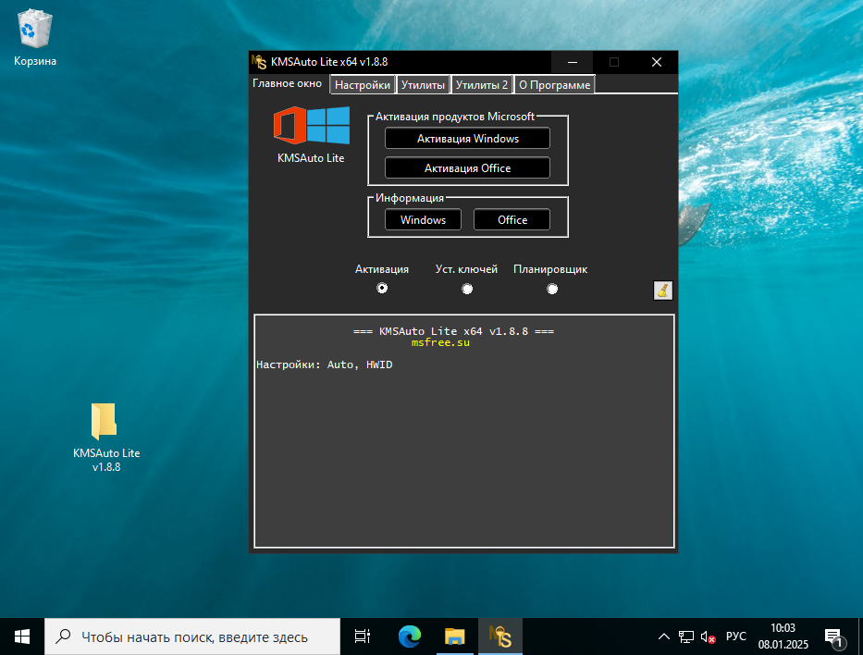Click the broom-shaped log clear icon
Screen dimensions: 863x655
pos(662,290)
